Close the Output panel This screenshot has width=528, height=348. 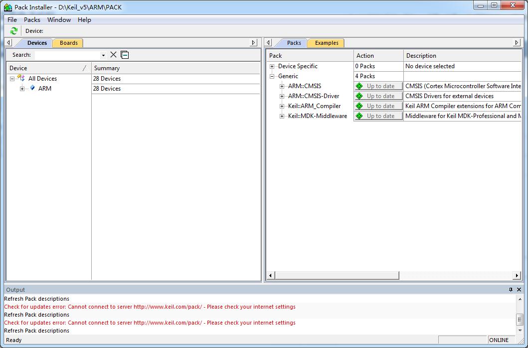point(519,289)
